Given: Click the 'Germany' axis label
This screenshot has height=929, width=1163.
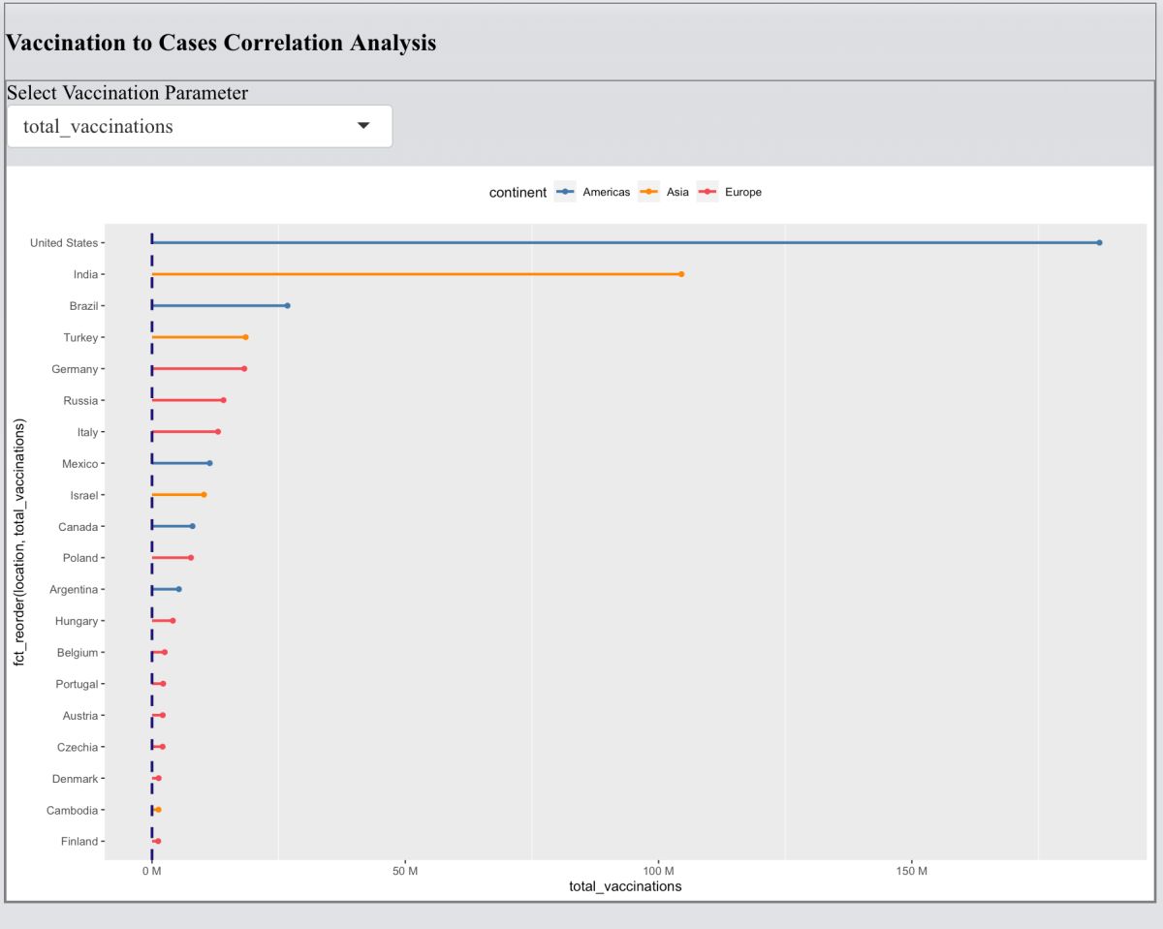Looking at the screenshot, I should tap(75, 369).
